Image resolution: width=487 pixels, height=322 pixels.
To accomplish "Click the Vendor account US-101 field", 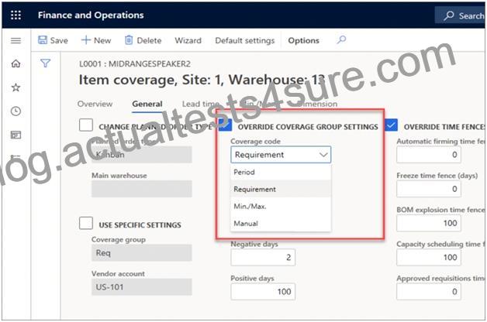I will [x=142, y=287].
